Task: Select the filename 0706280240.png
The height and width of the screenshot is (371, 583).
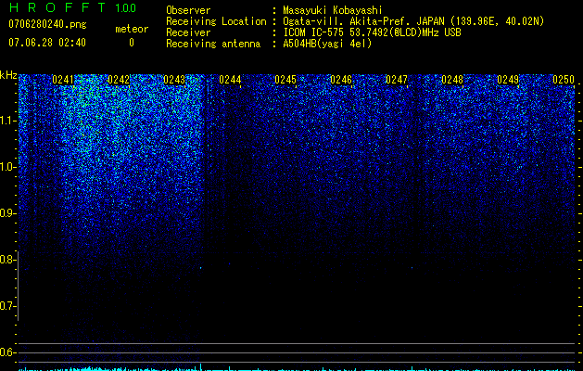Action: coord(47,24)
